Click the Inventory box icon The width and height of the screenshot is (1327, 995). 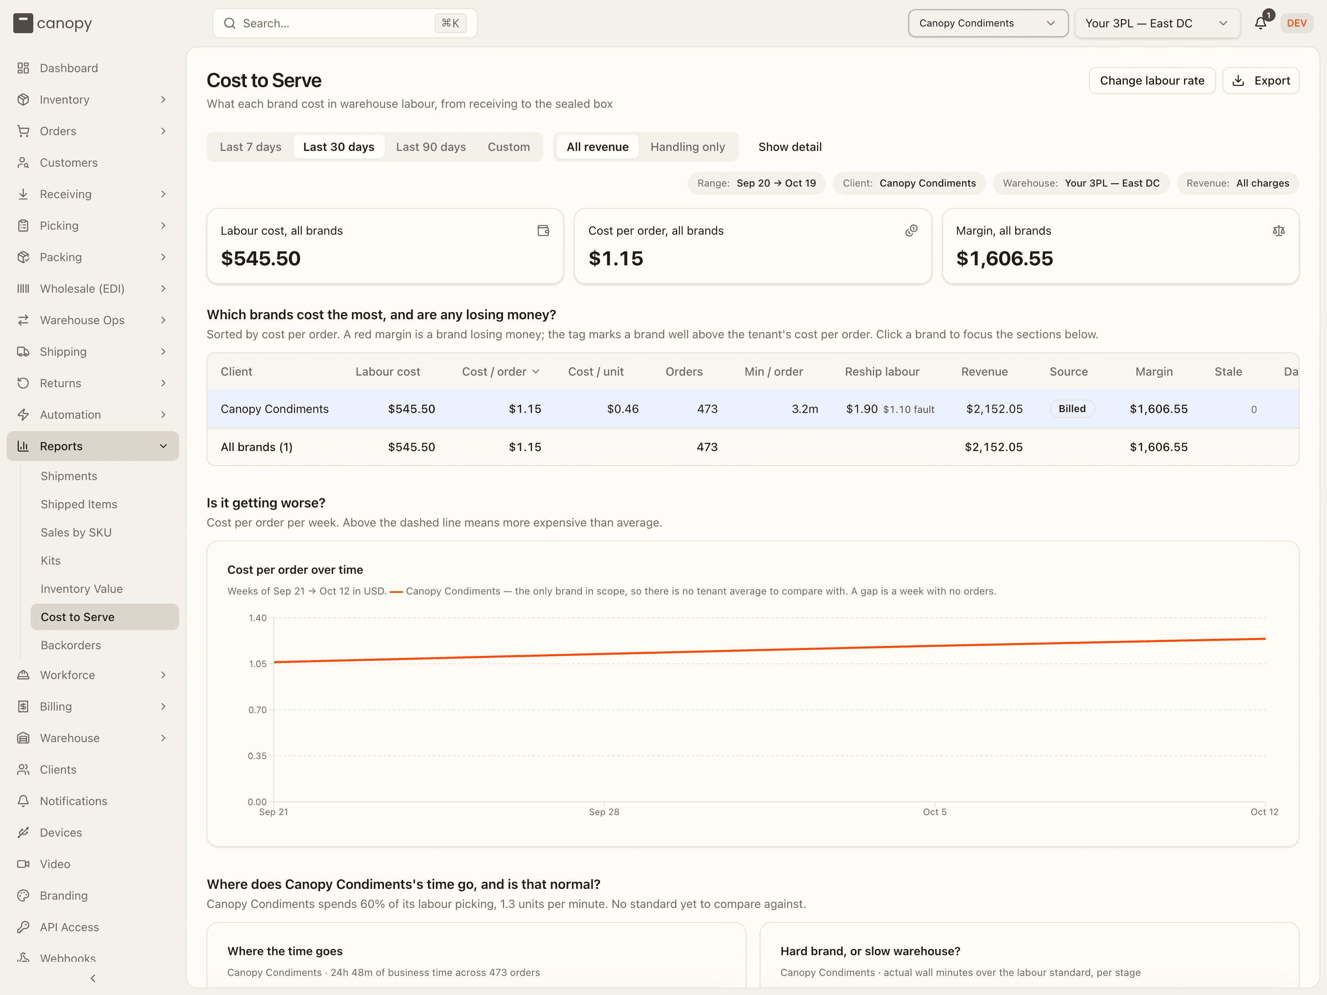pyautogui.click(x=23, y=99)
